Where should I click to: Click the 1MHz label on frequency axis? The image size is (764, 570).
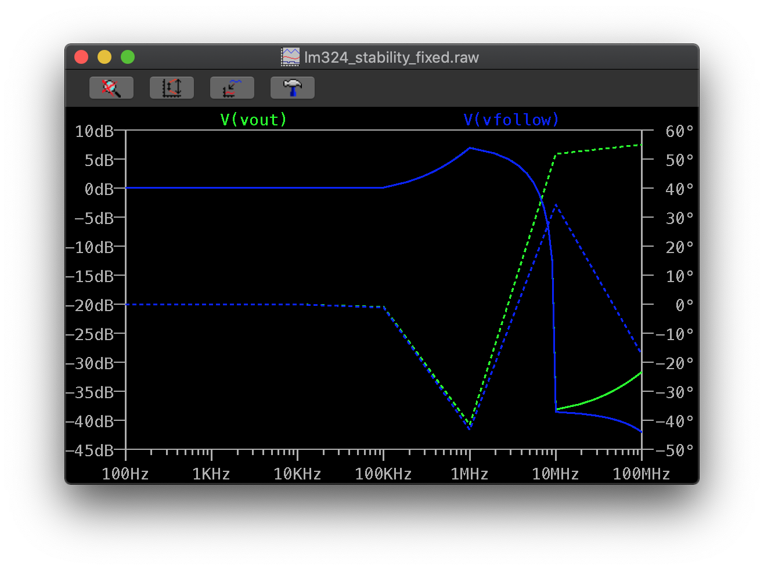point(469,474)
